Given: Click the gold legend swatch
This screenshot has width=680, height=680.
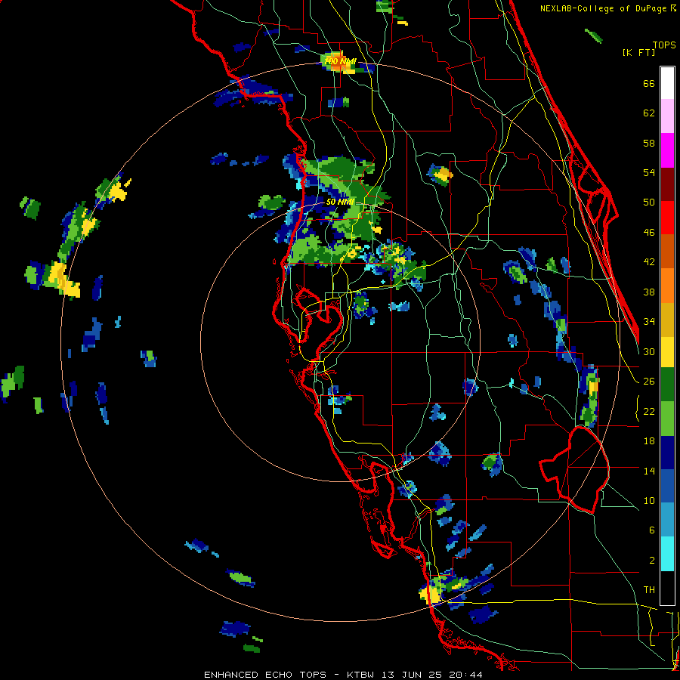Looking at the screenshot, I should [667, 319].
